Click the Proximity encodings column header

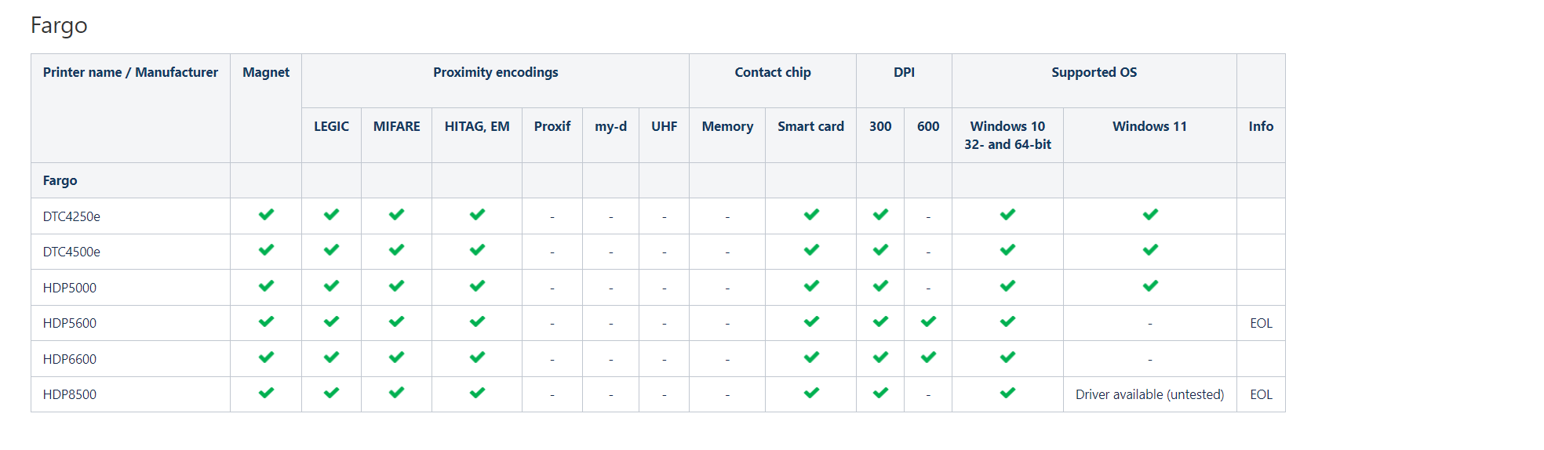click(x=495, y=72)
